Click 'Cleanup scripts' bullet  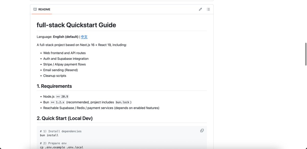[x=55, y=76]
